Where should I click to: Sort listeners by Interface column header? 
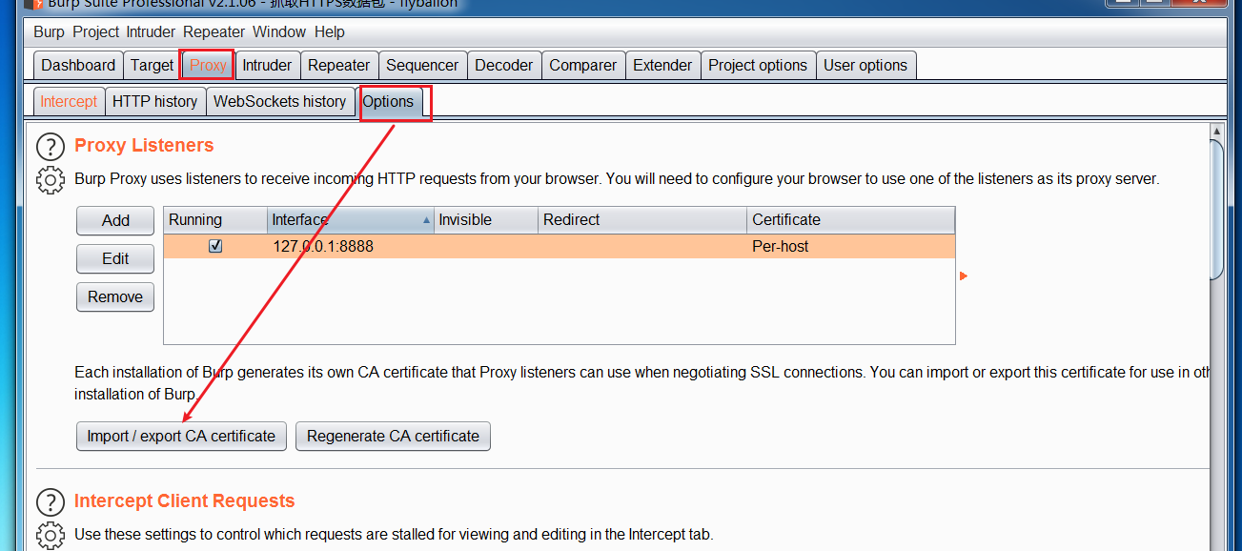351,219
